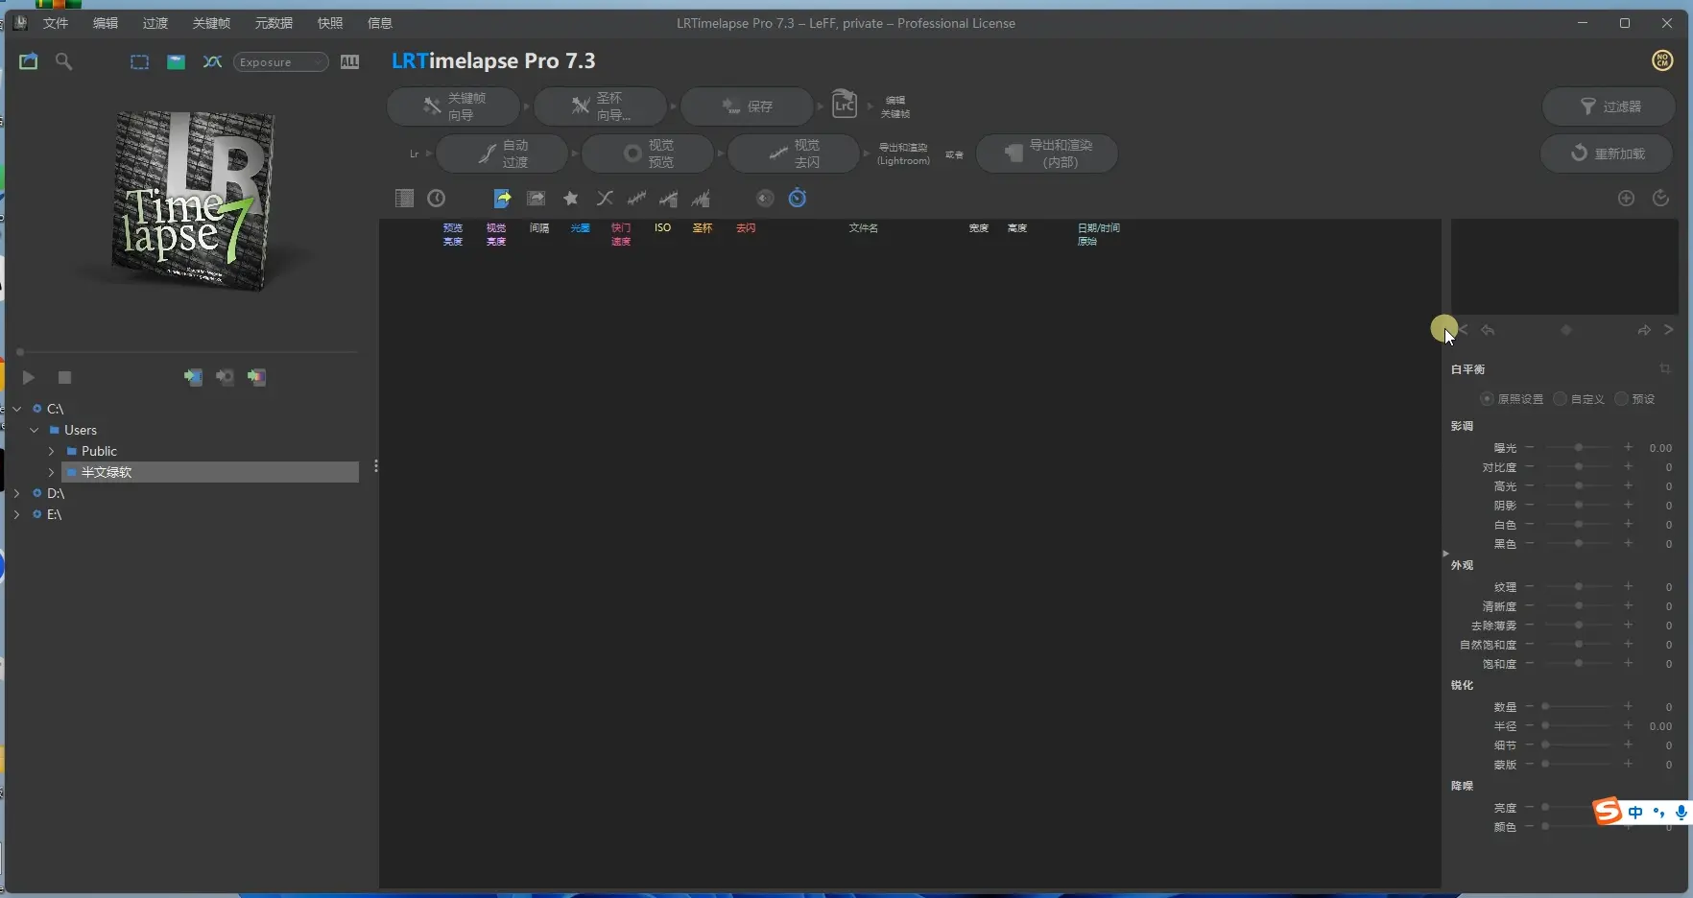Click the 保存 button
1693x898 pixels.
click(748, 106)
